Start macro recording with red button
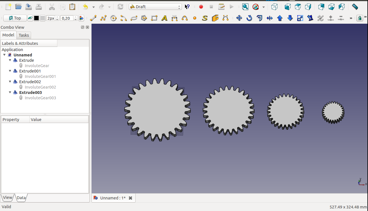Image resolution: width=368 pixels, height=211 pixels. (201, 7)
